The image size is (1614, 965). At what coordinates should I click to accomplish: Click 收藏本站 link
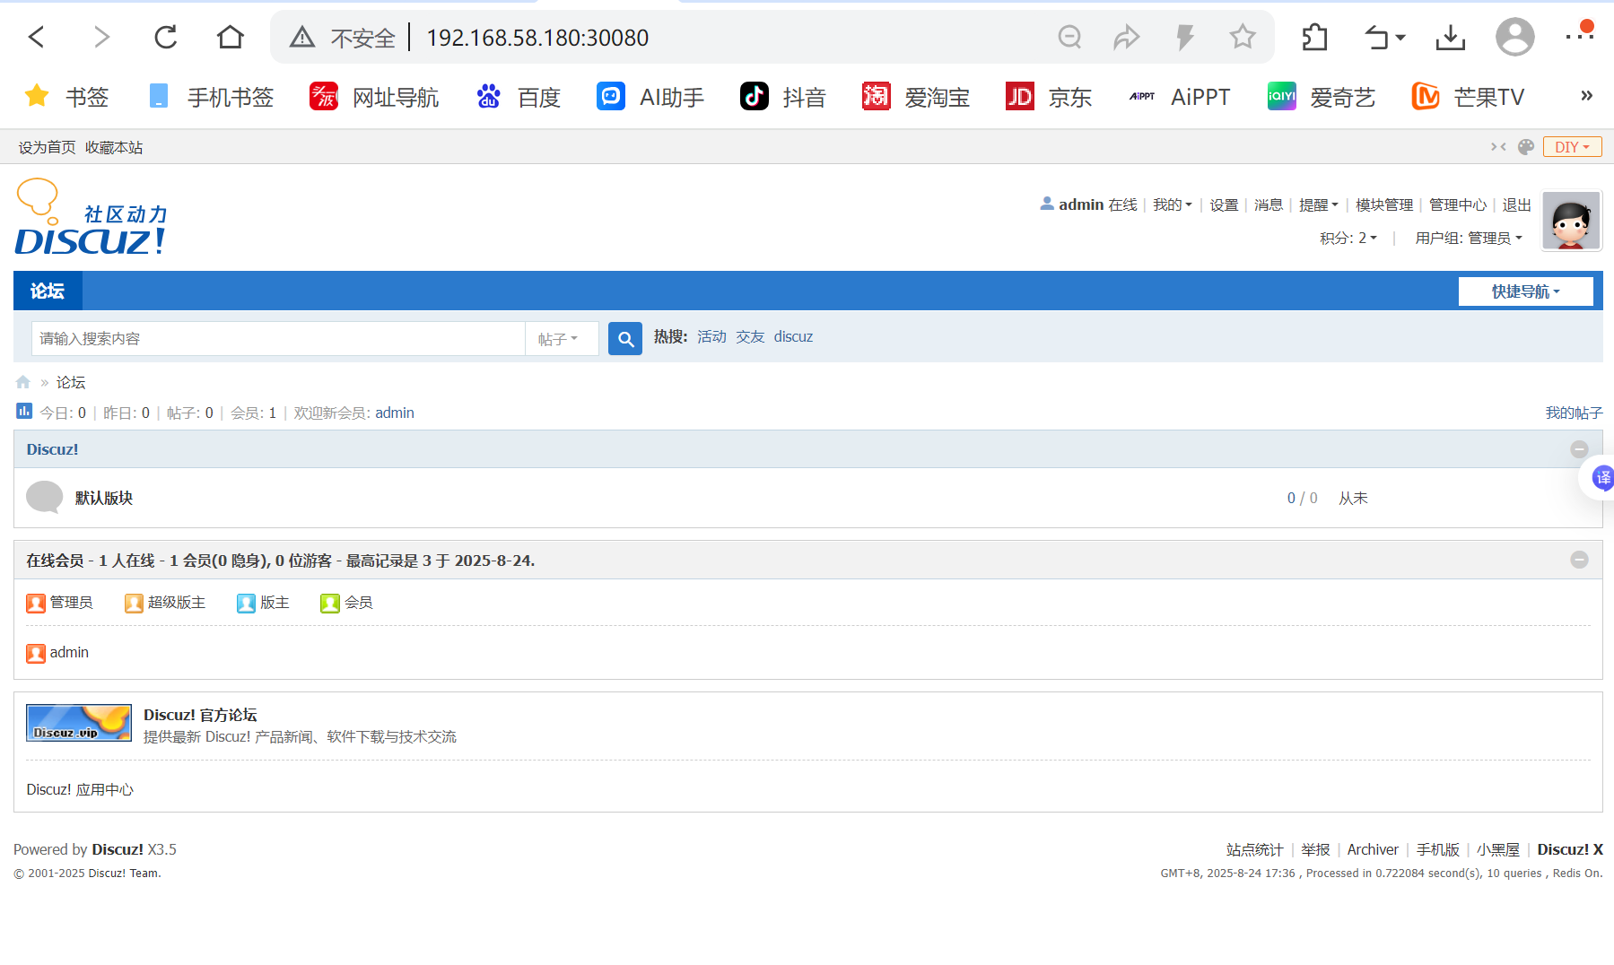click(x=114, y=147)
